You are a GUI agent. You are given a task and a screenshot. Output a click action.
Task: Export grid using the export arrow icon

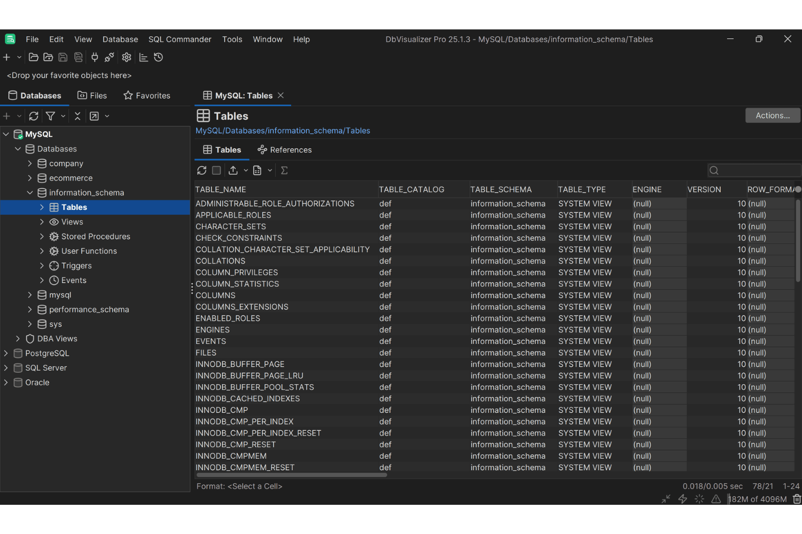tap(232, 170)
